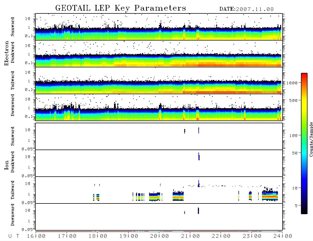Click the "10" tick of Electron Tailward axis

(28, 72)
